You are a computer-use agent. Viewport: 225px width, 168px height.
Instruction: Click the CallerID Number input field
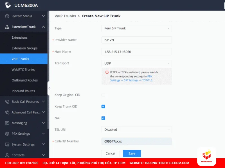click(136, 141)
